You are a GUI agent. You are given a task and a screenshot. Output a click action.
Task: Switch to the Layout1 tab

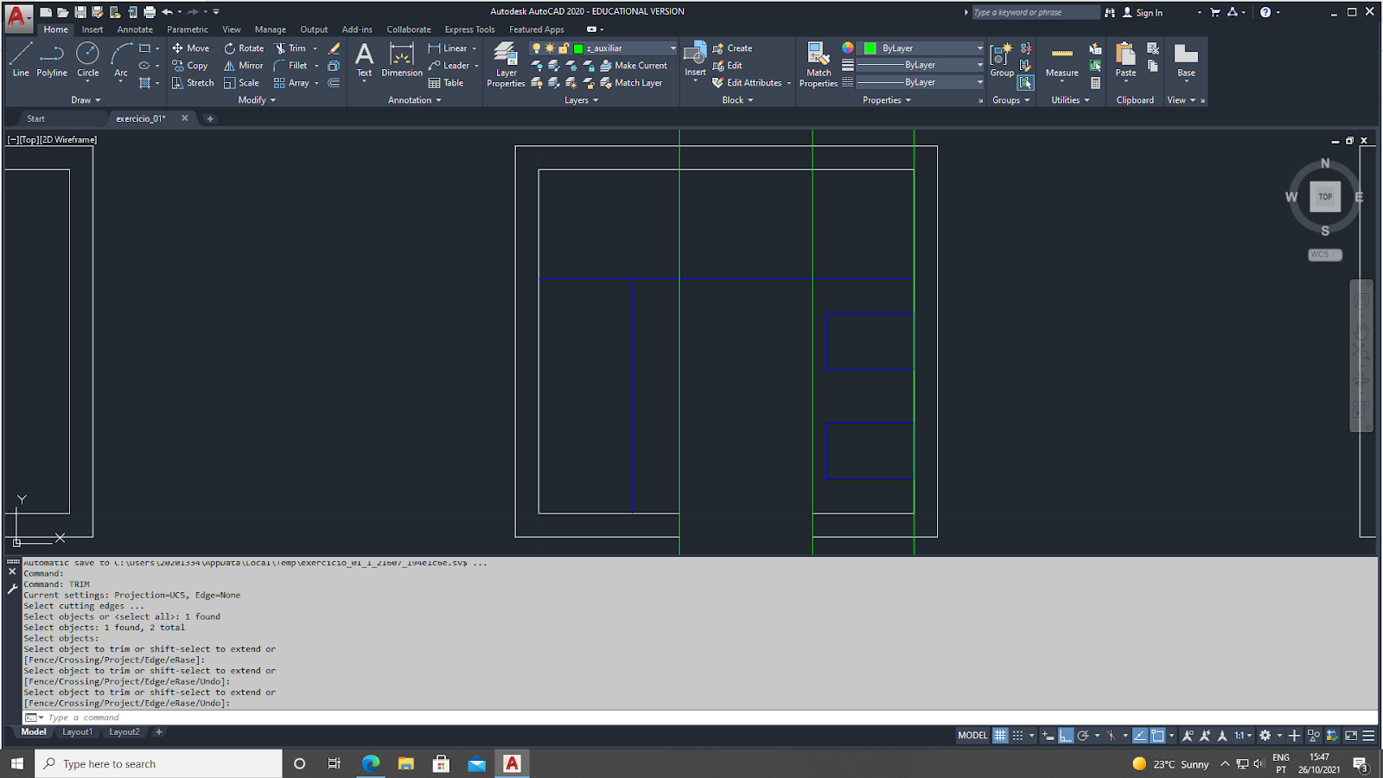click(77, 732)
